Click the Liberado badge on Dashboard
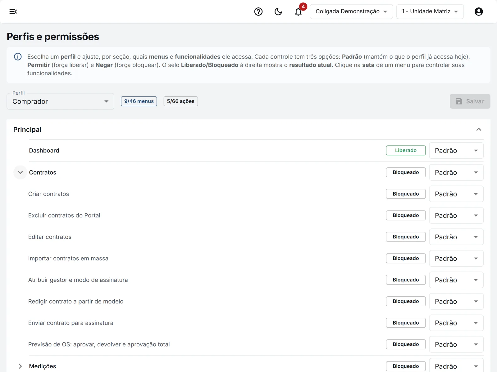The width and height of the screenshot is (497, 372). (406, 150)
